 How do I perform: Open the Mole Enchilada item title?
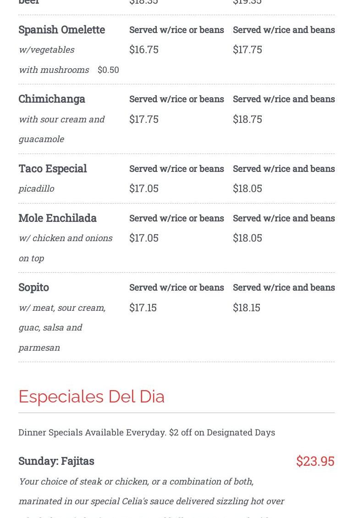point(57,218)
